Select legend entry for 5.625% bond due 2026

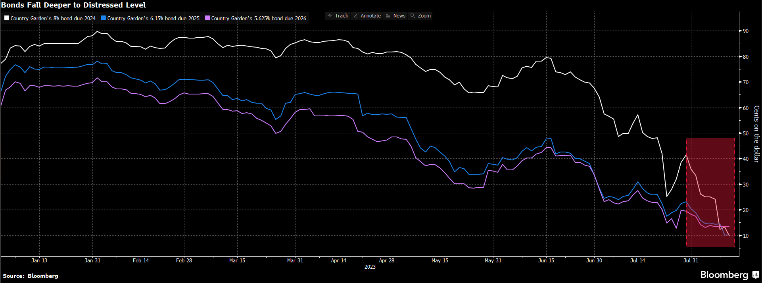tap(259, 18)
